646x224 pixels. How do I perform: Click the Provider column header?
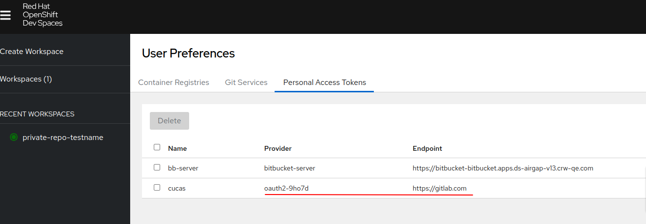pos(278,148)
